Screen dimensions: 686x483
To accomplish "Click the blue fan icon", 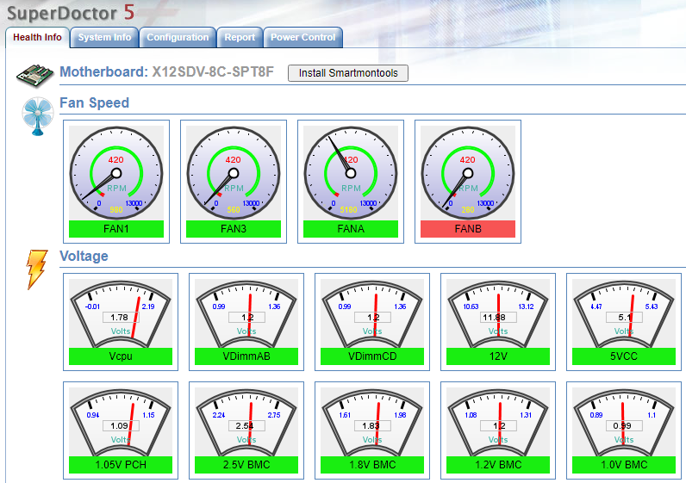I will (x=38, y=116).
